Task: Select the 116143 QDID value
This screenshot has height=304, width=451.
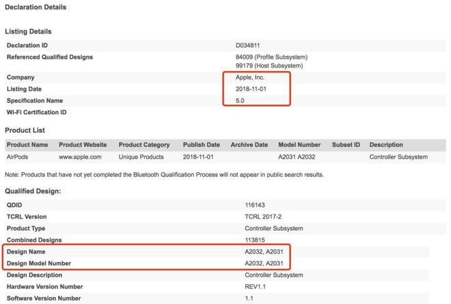Action: [x=255, y=205]
